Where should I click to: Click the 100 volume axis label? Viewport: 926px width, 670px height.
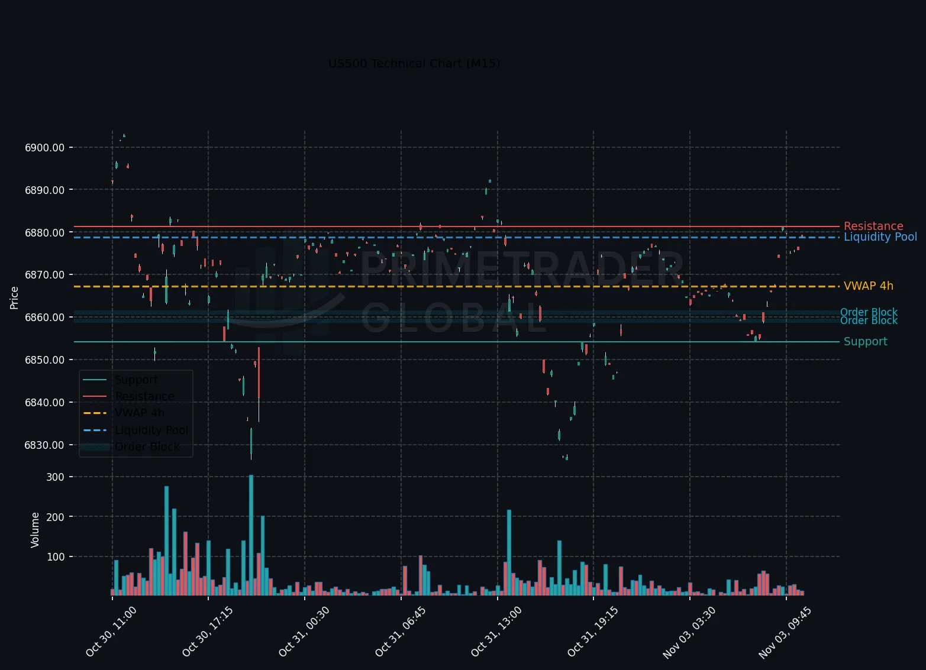[x=55, y=557]
